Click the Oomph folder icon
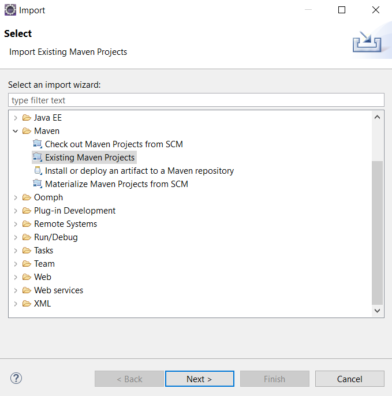This screenshot has width=392, height=396. (27, 197)
